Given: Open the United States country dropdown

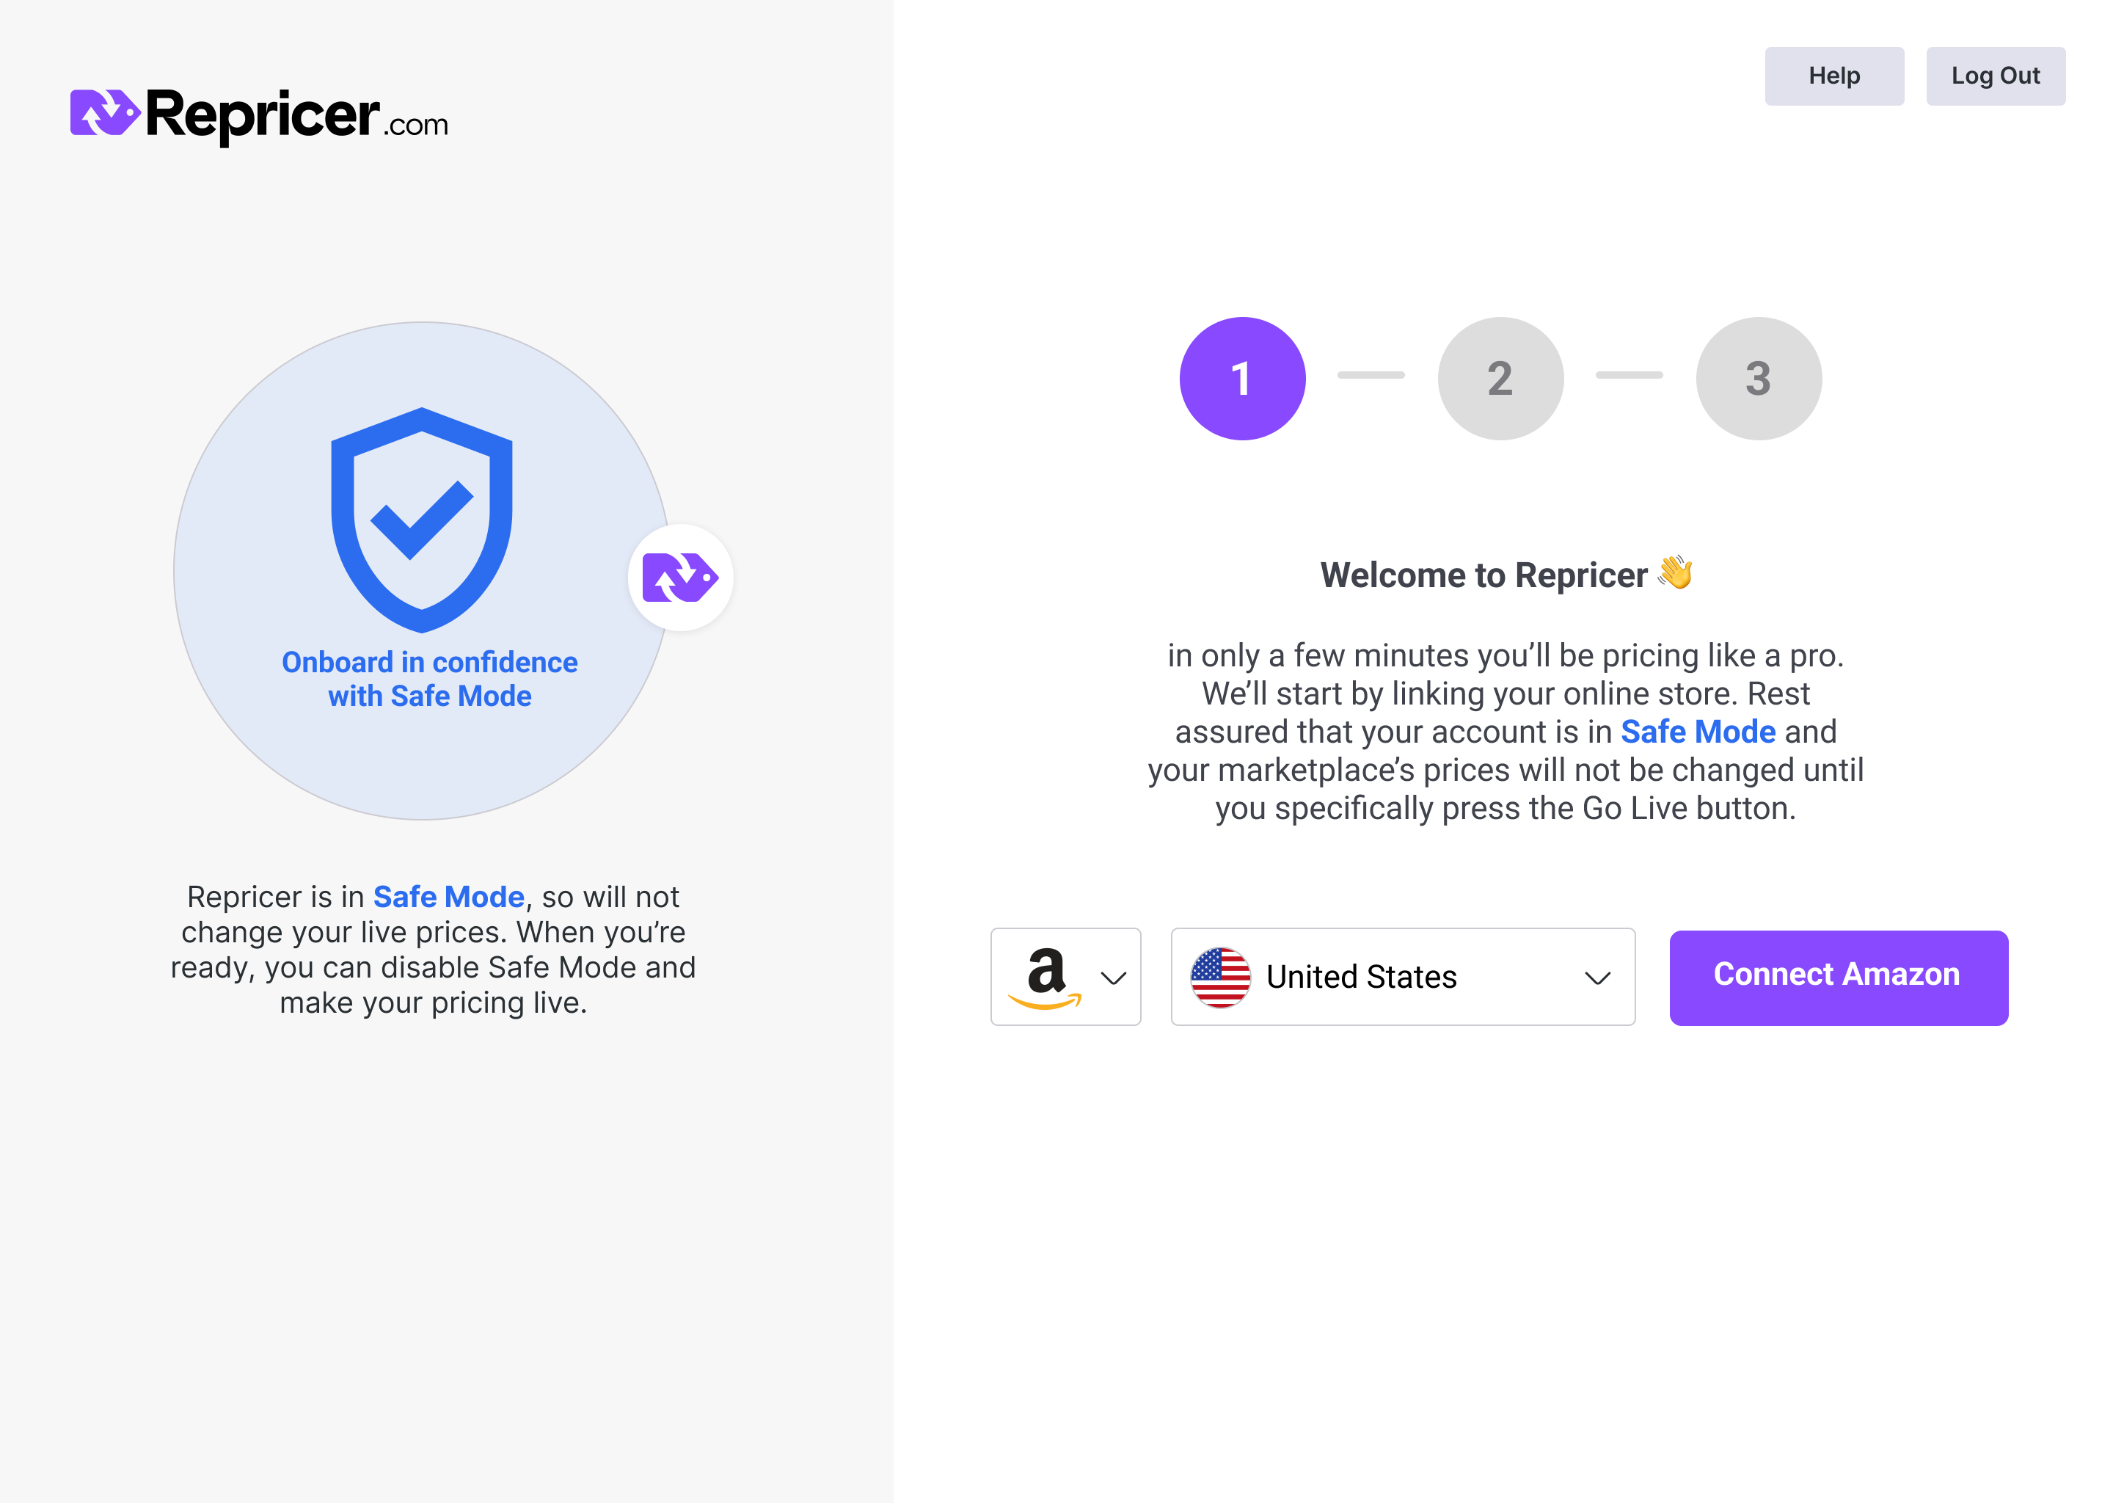Looking at the screenshot, I should click(1403, 978).
